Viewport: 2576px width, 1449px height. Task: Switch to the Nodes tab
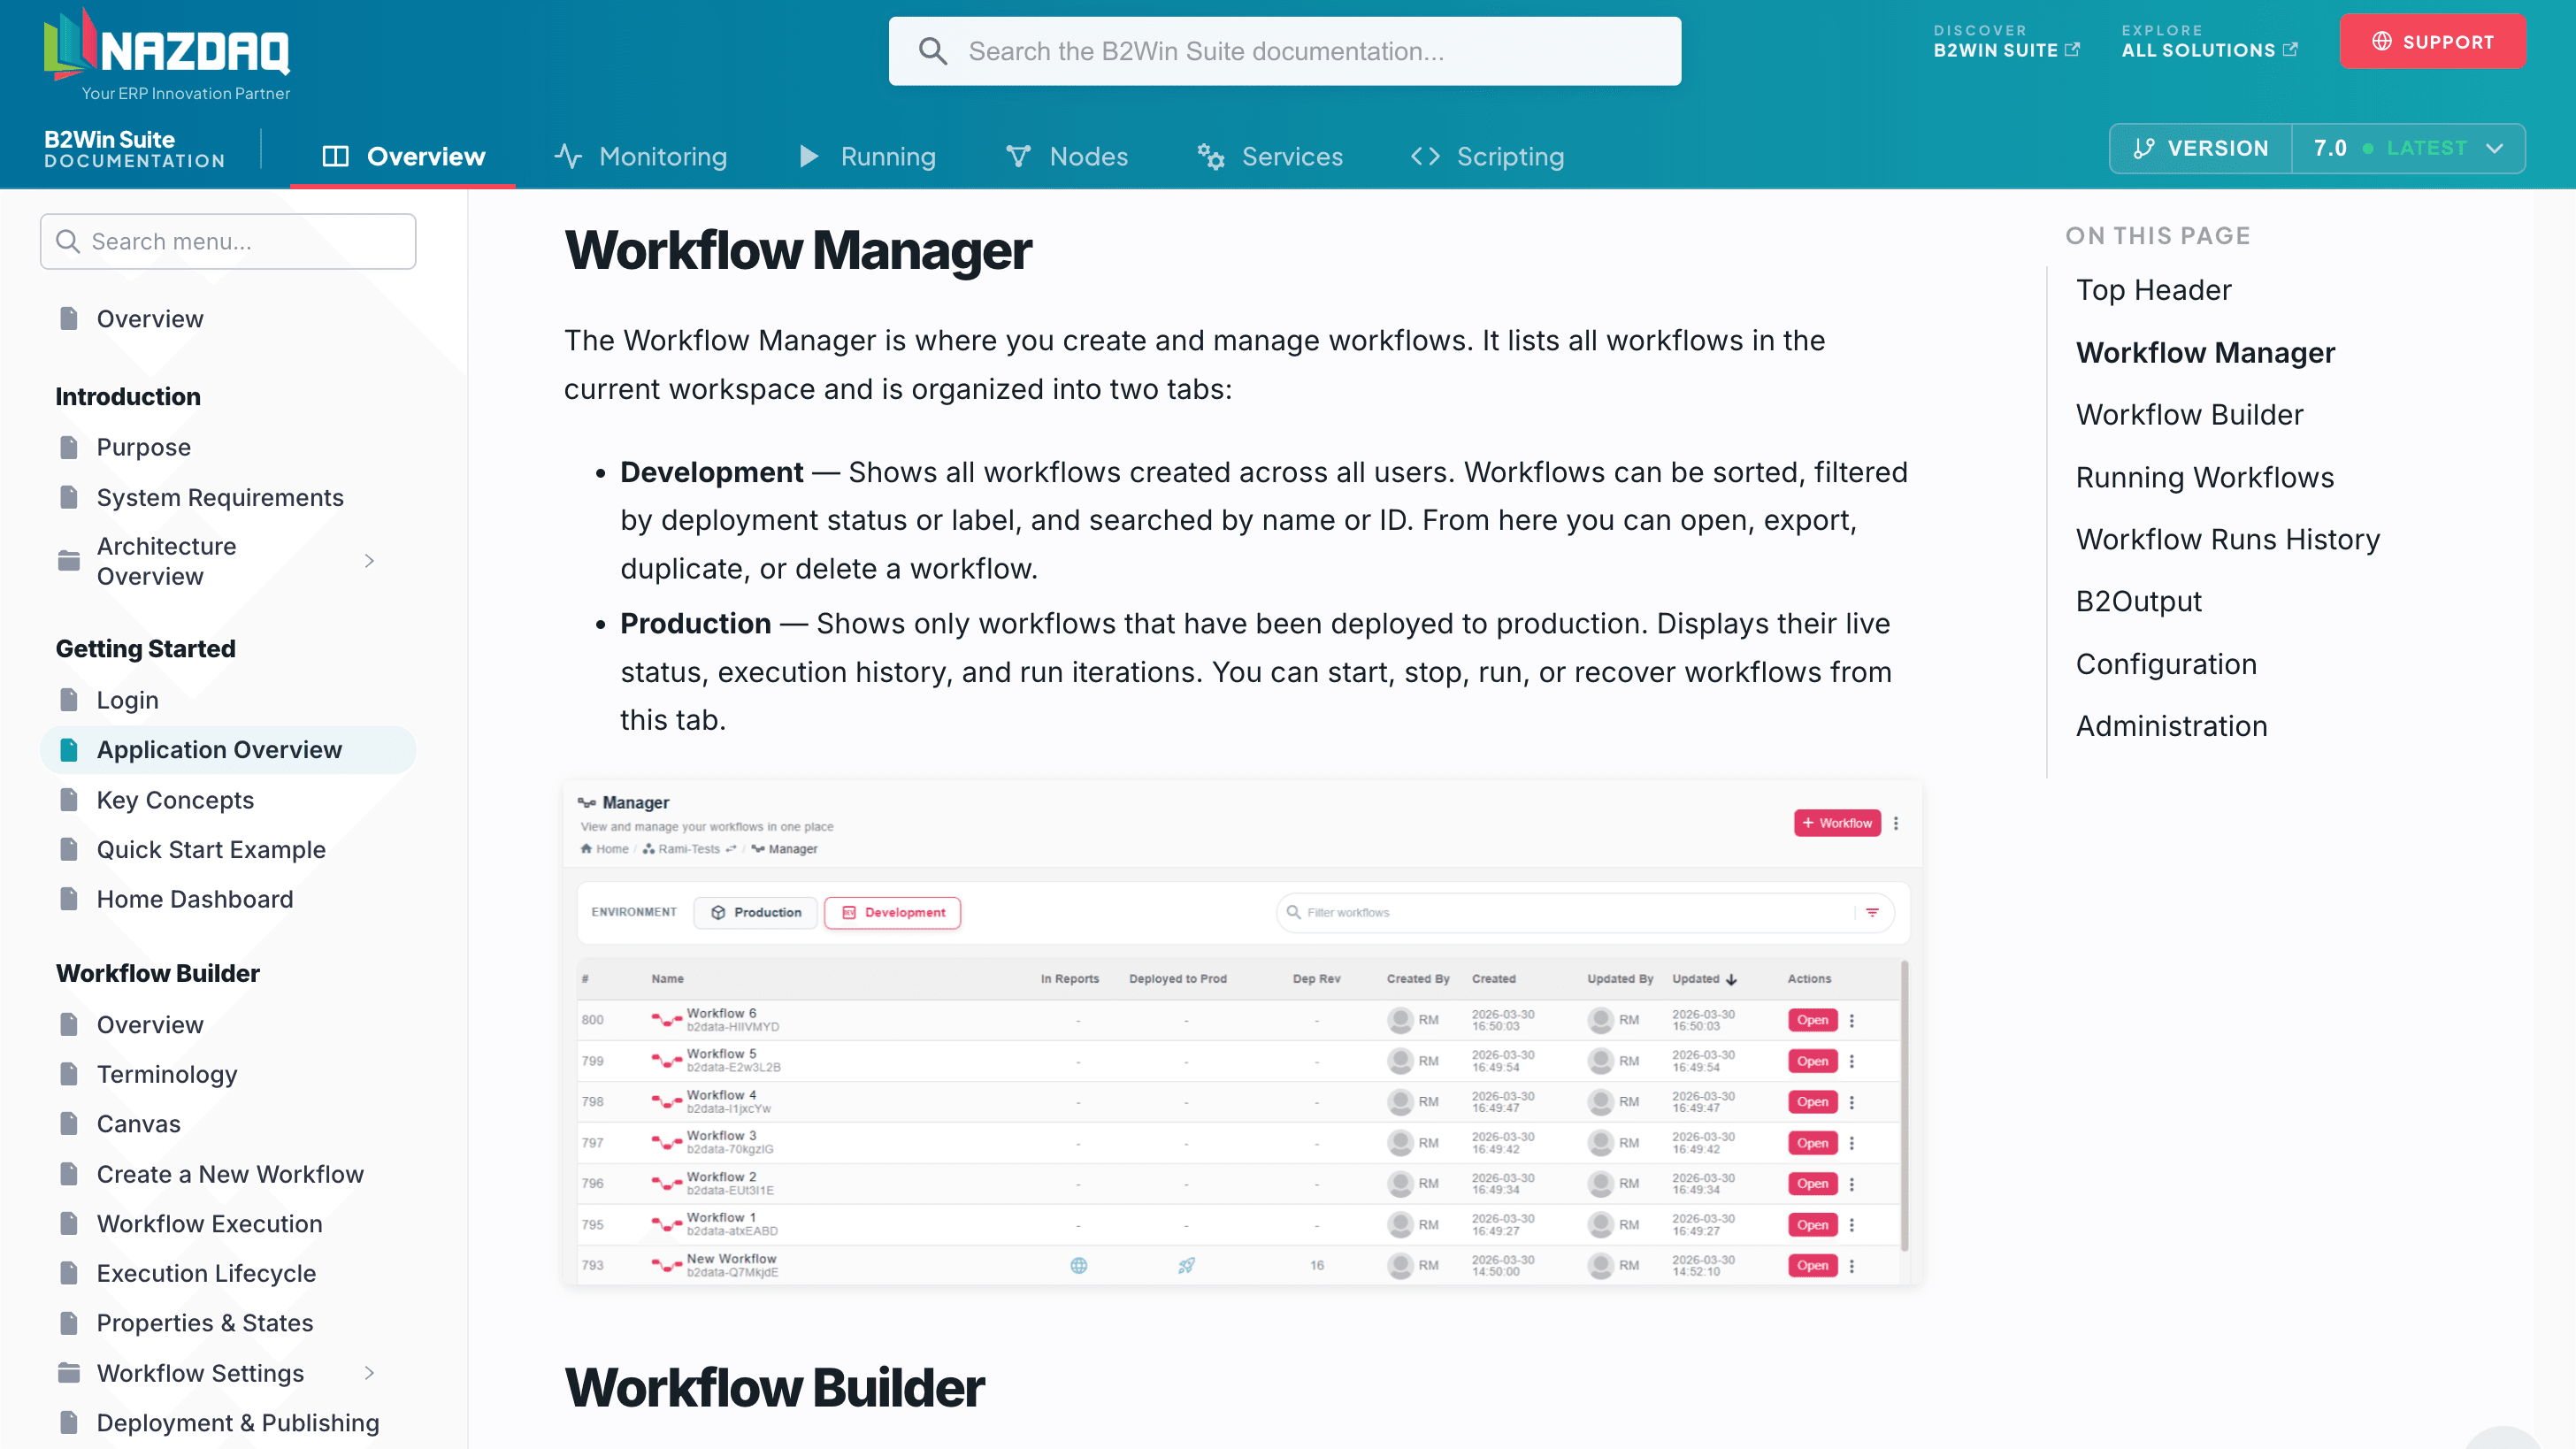[1066, 156]
